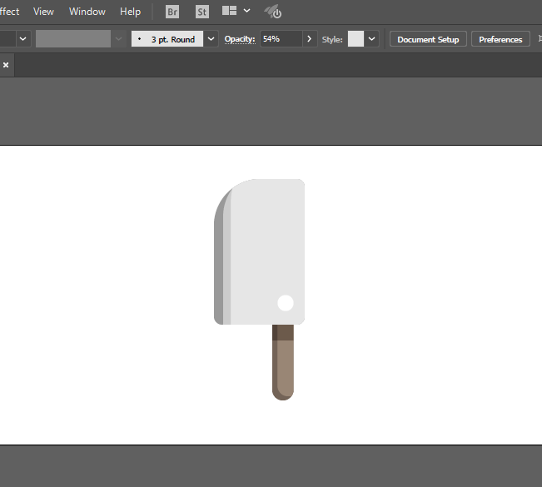Open Adobe Bridge via Br icon
The image size is (542, 487).
click(172, 12)
